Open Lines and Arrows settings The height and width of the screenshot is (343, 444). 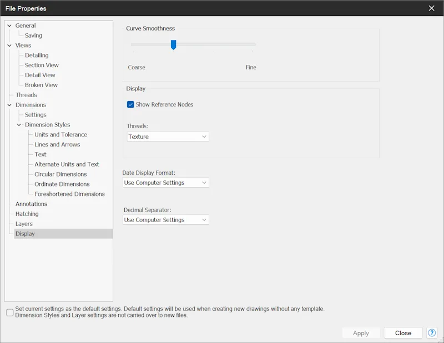(57, 144)
